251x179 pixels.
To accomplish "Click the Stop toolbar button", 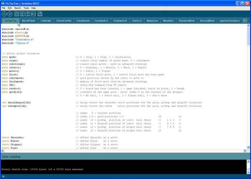I will point(10,14).
